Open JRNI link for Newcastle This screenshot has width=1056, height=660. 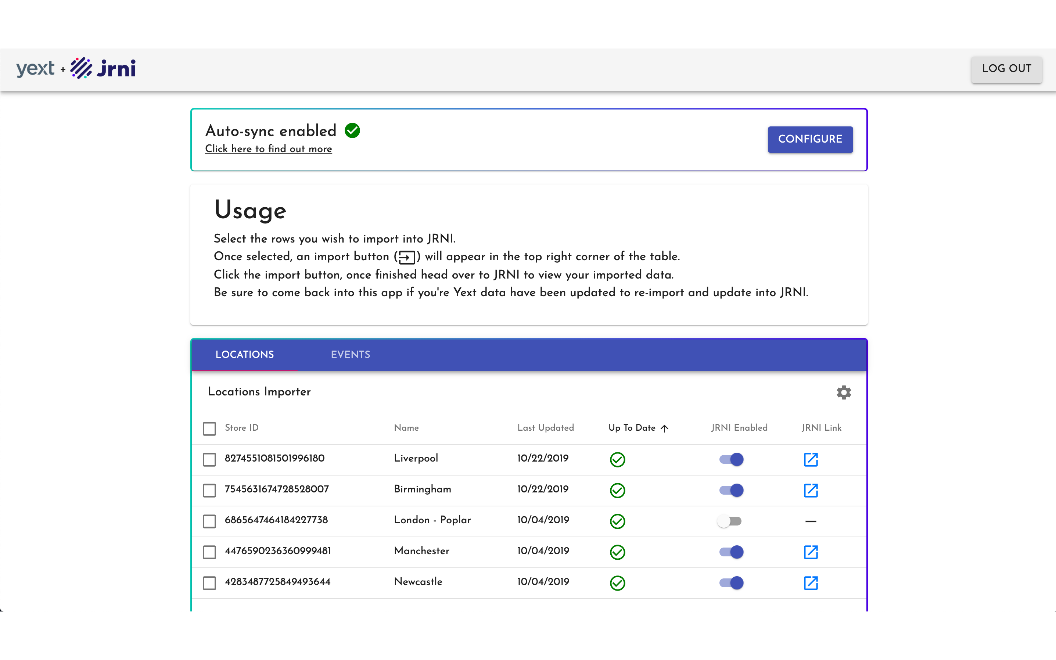(810, 583)
